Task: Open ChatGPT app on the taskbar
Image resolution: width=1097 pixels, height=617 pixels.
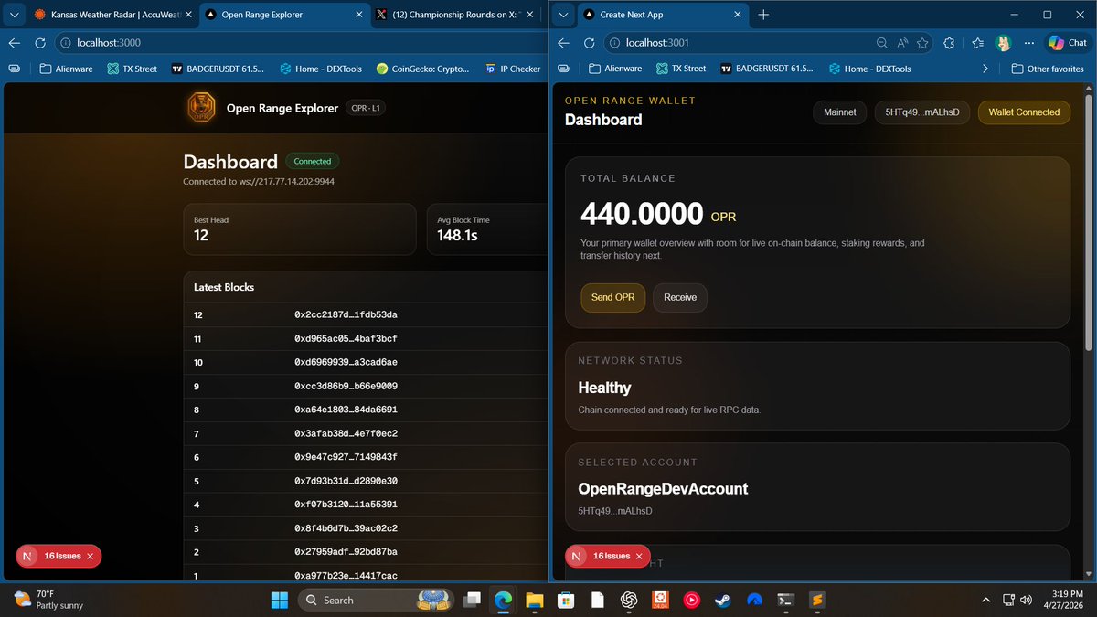Action: (629, 600)
